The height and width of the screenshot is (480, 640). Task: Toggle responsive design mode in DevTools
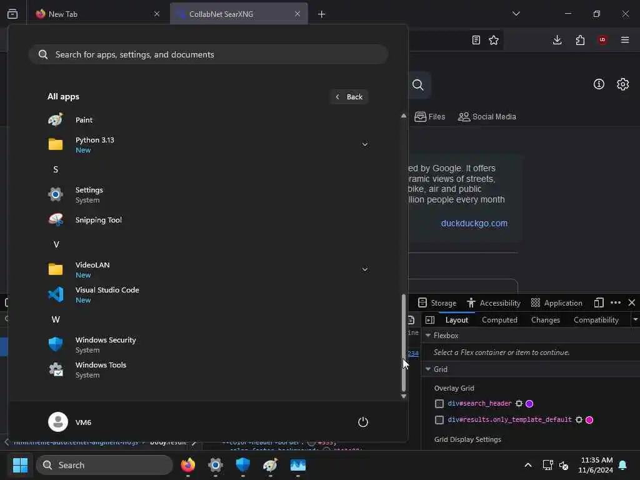point(599,302)
